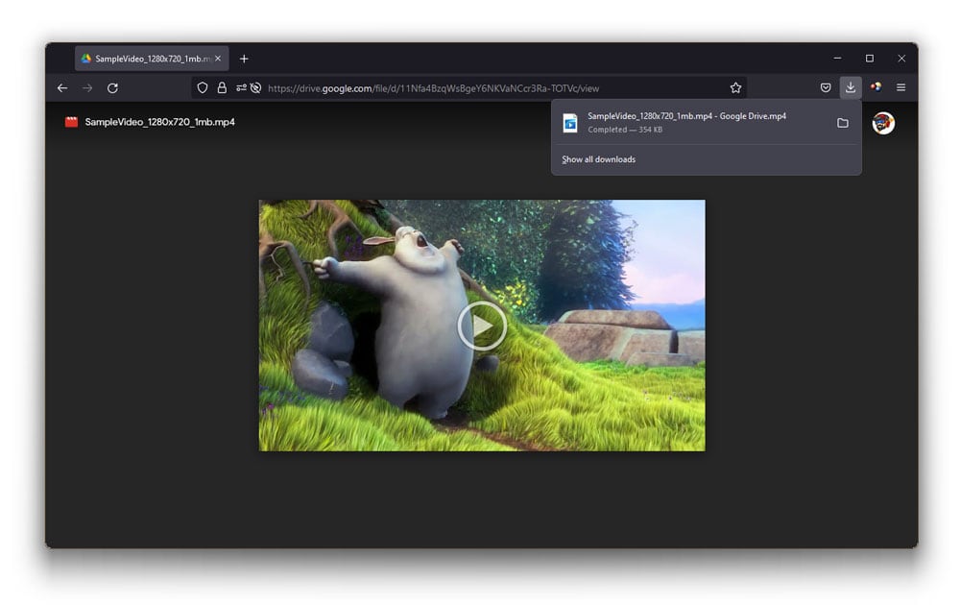
Task: Show the downloaded file in its folder
Action: pos(843,123)
